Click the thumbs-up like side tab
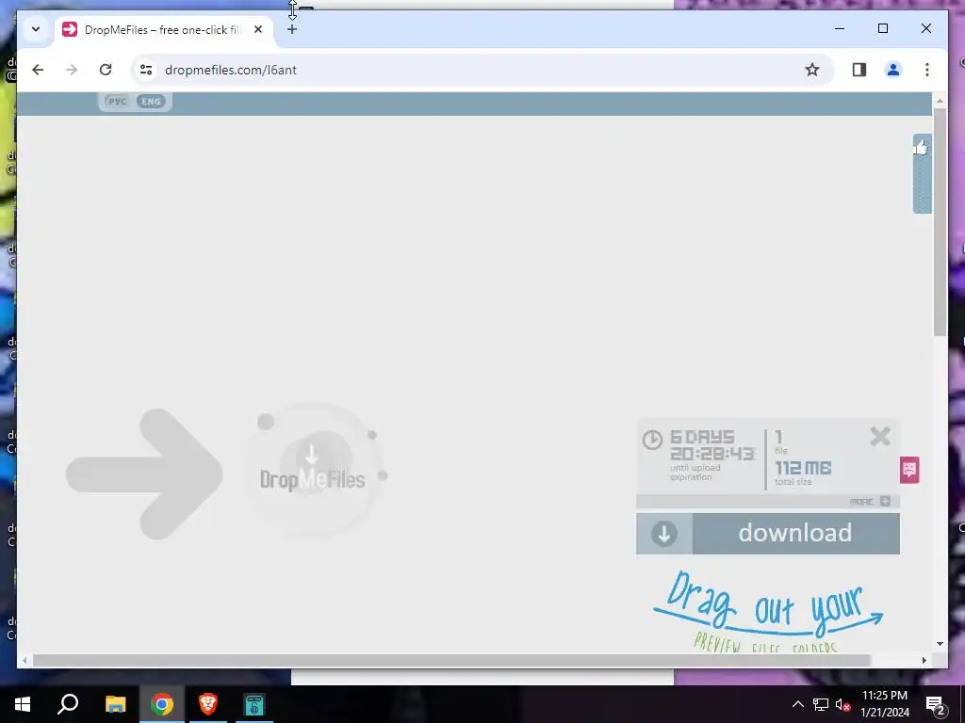965x723 pixels. point(922,173)
